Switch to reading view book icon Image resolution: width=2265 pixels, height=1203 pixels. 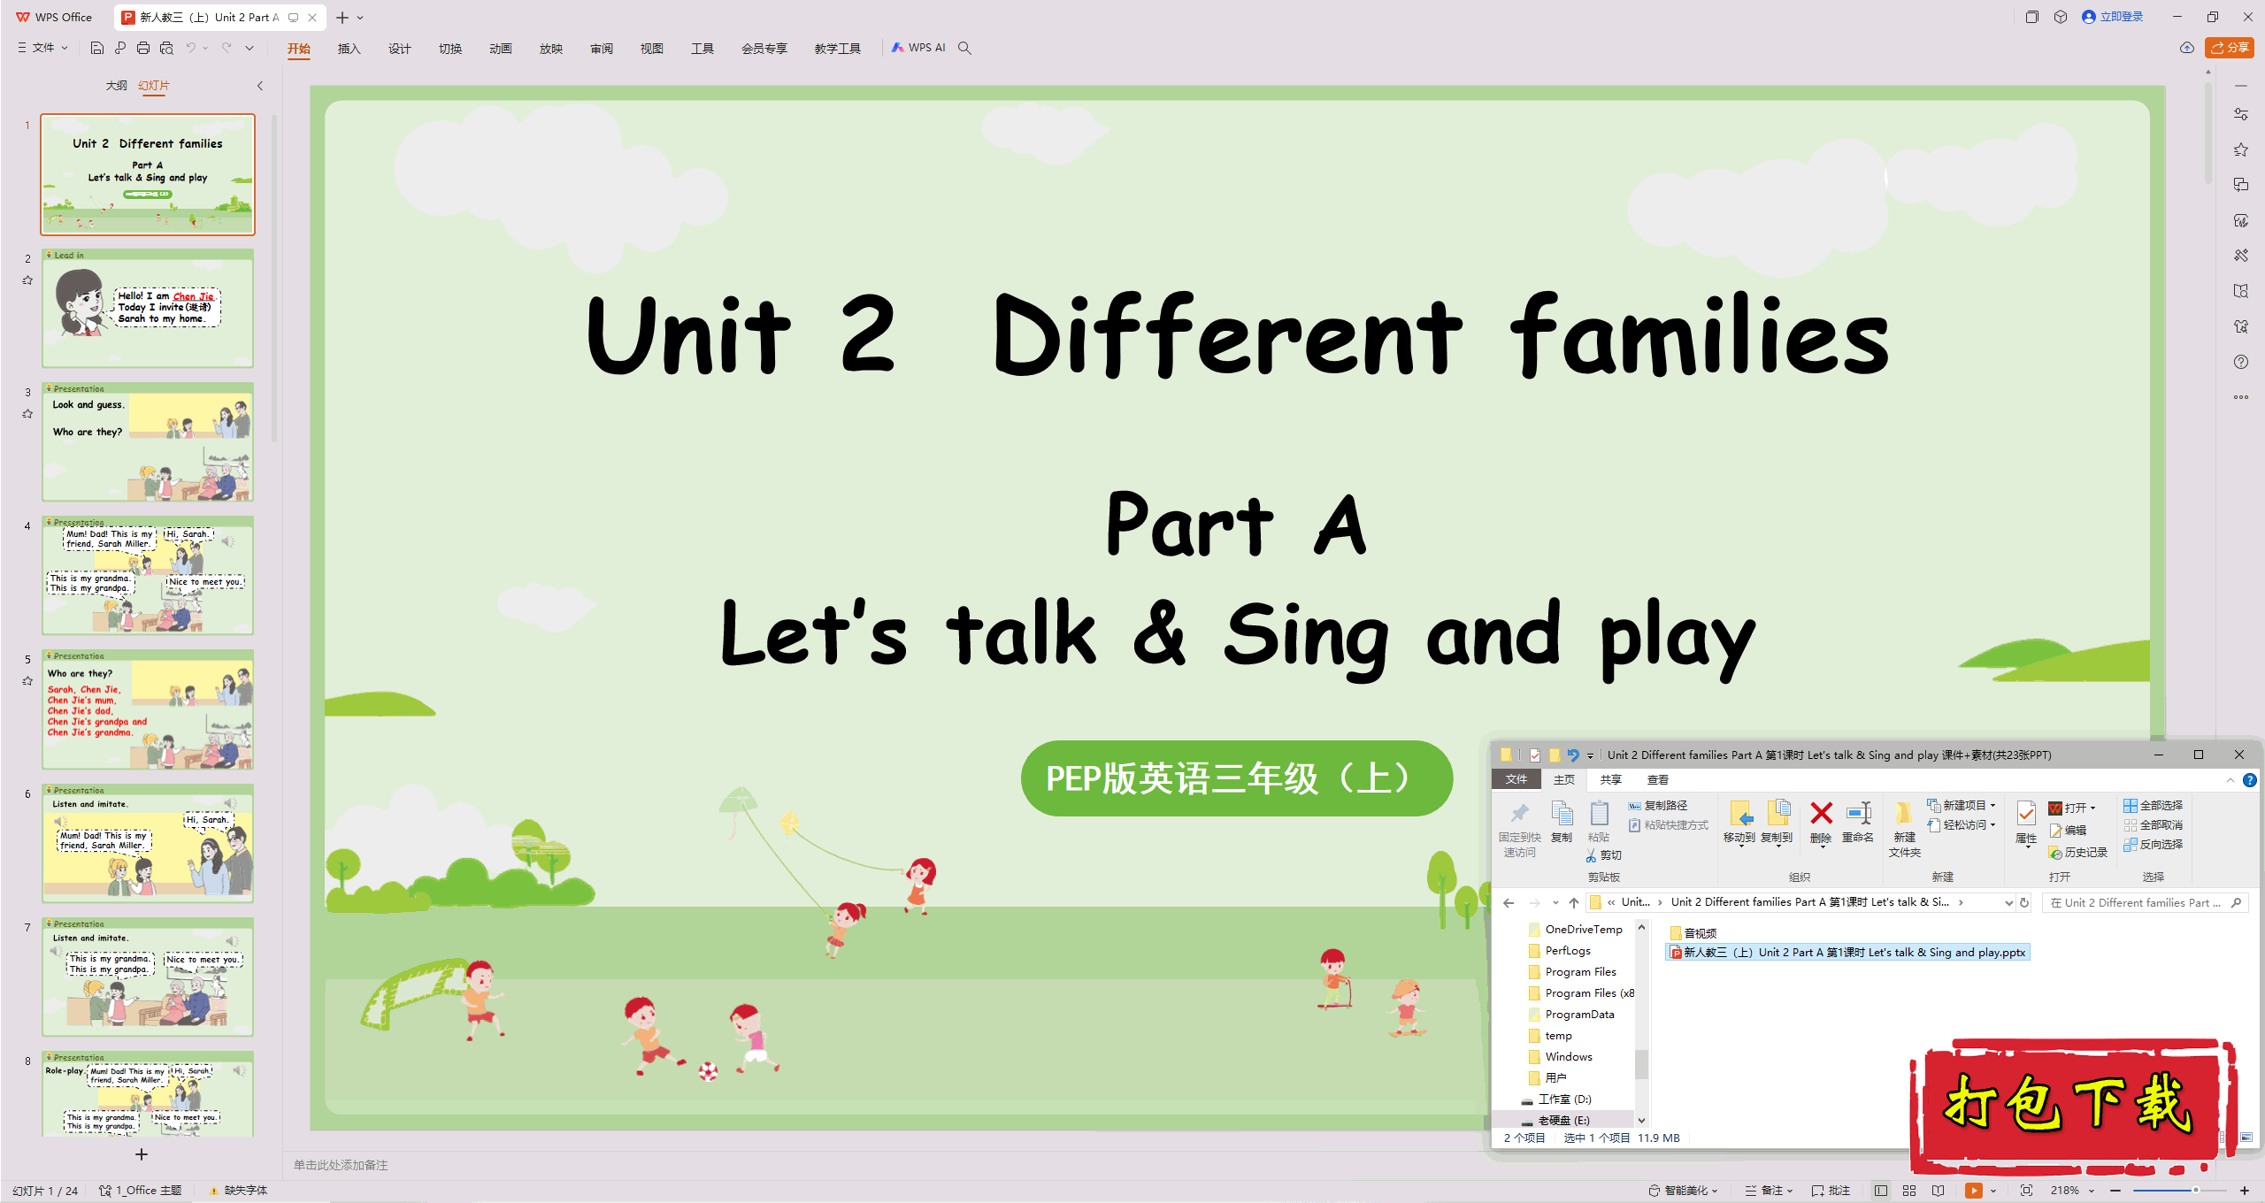1938,1191
